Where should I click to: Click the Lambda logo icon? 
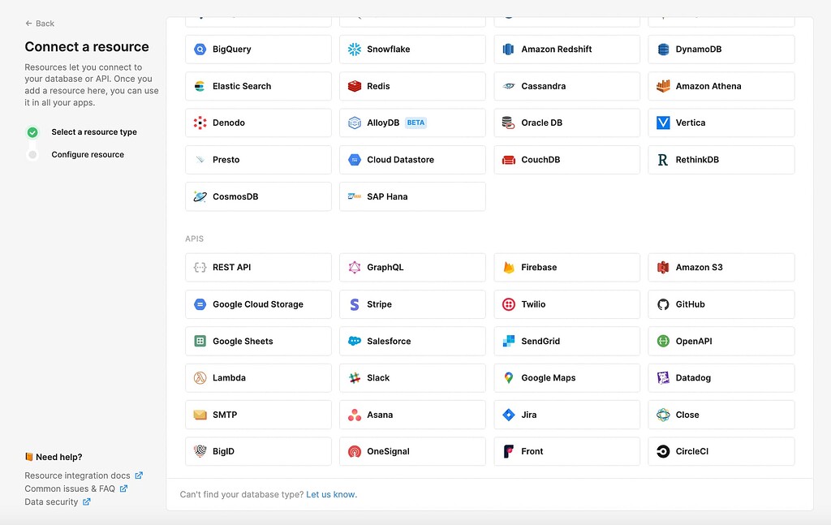coord(200,378)
